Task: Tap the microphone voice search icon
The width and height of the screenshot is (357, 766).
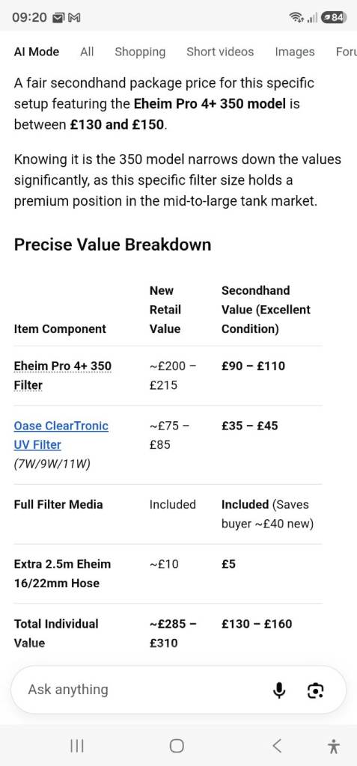Action: pos(278,690)
